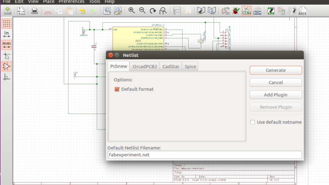Zoom in on the schematic
The image size is (329, 185).
131,11
